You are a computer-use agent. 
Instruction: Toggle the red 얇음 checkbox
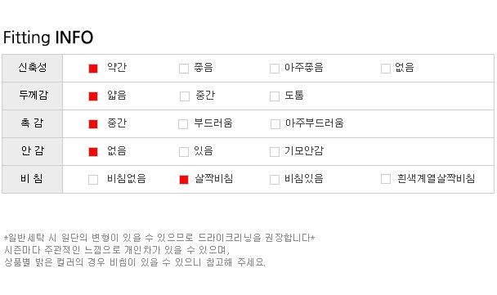[93, 96]
